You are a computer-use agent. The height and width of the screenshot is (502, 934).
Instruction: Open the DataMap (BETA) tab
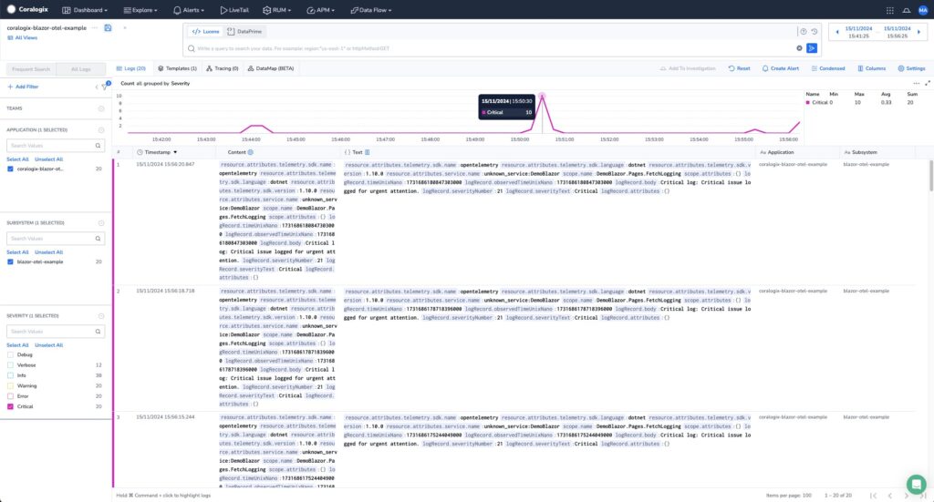pos(271,68)
